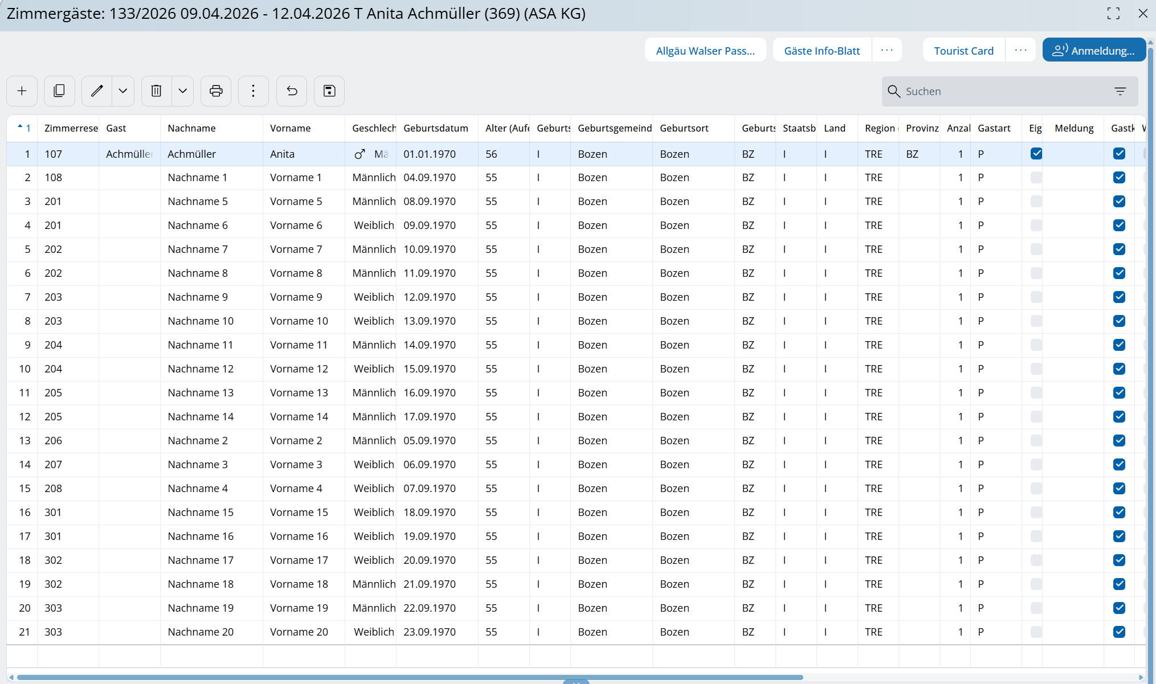Click the save disk icon
Screen dimensions: 1156x684
(329, 91)
